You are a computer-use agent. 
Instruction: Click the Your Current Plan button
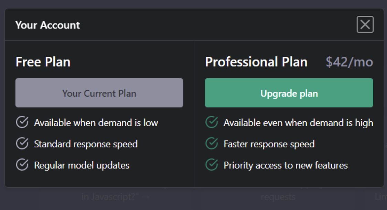[99, 93]
